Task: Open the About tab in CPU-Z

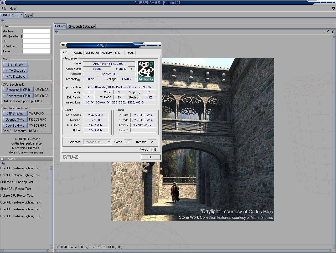Action: 130,53
